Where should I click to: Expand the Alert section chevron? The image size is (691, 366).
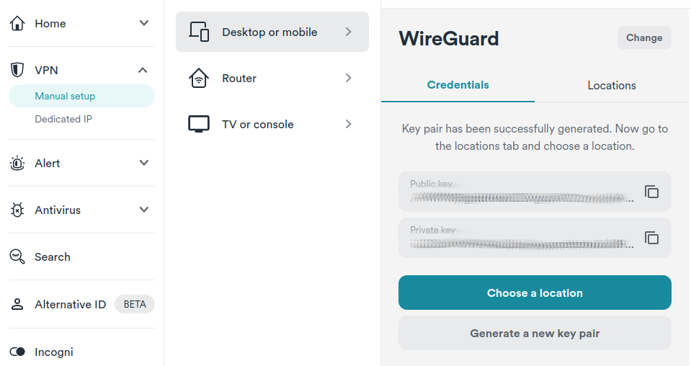click(144, 163)
